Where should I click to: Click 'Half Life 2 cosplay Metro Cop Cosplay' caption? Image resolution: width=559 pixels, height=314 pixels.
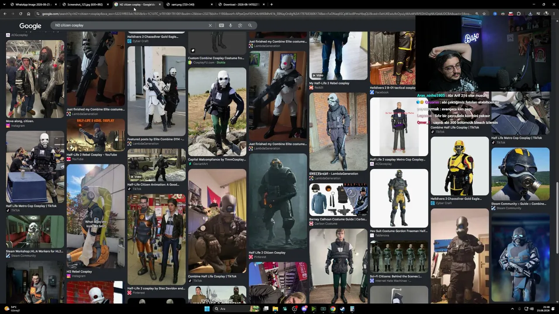[397, 160]
